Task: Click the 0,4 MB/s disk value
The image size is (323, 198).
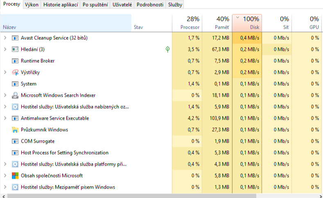Action: tap(250, 38)
